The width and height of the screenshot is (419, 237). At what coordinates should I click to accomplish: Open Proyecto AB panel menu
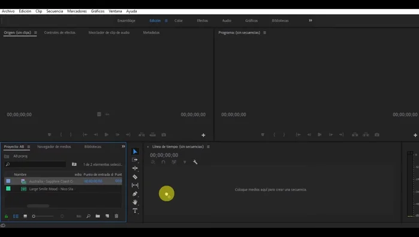(x=29, y=147)
